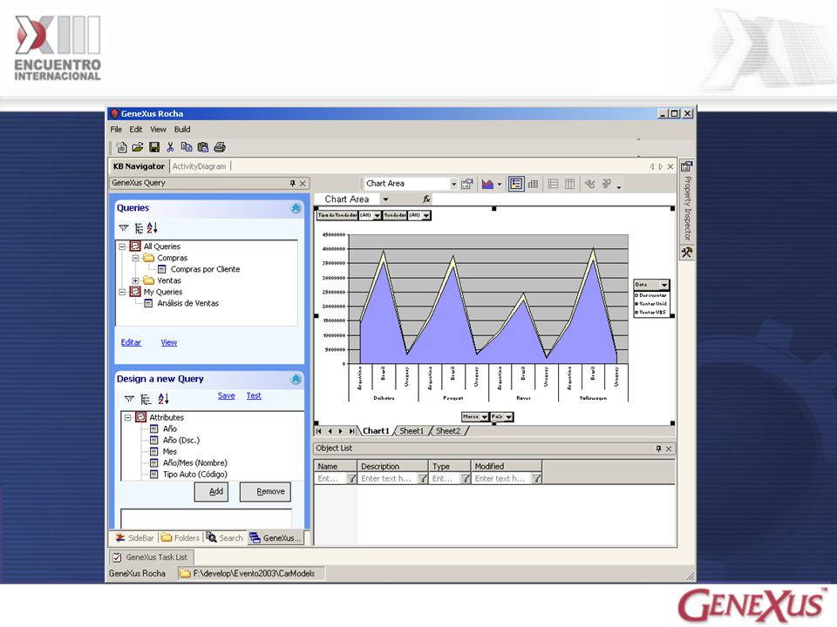Click the filter icon in Modified column

point(536,479)
